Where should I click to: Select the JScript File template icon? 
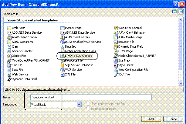(9, 56)
